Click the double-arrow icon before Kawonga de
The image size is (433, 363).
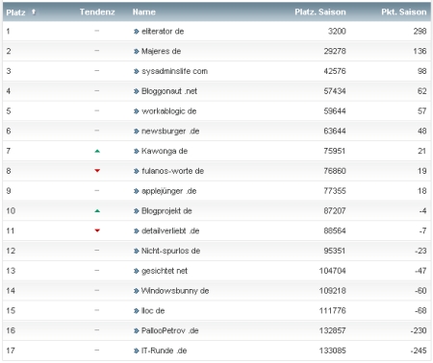point(137,151)
